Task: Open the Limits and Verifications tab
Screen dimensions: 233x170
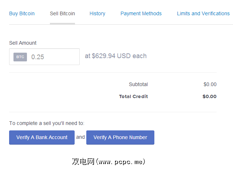Action: (x=203, y=13)
